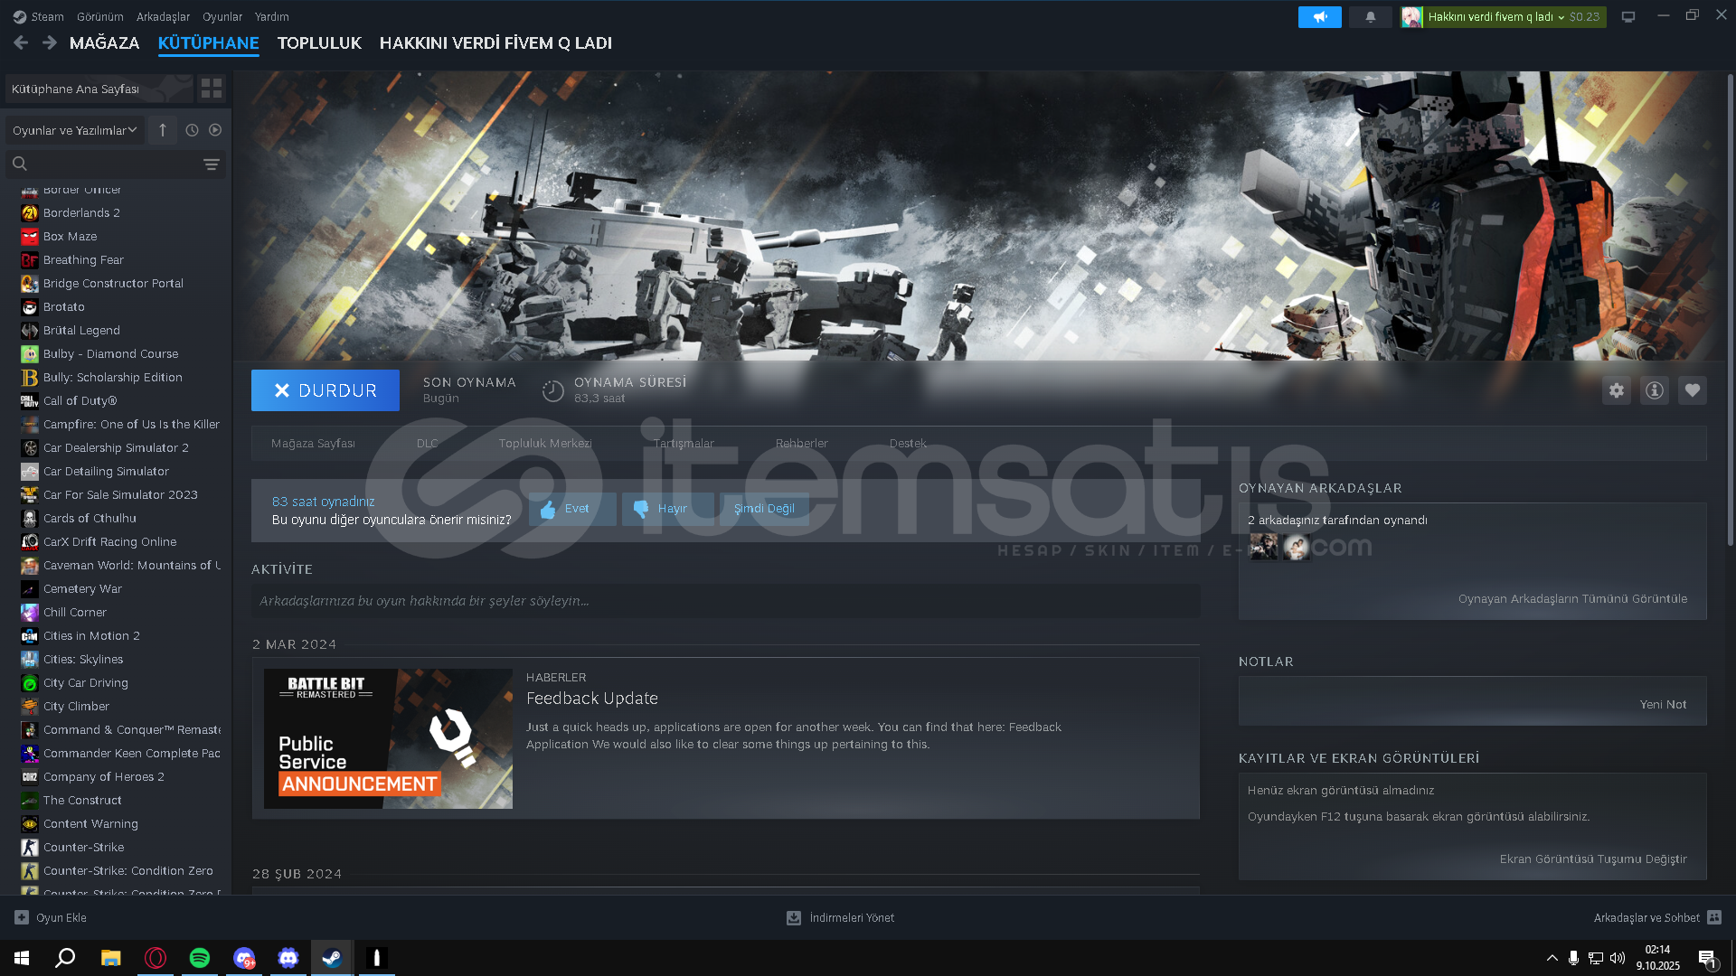Click Big Picture mode monitor icon
This screenshot has height=976, width=1736.
[1627, 17]
